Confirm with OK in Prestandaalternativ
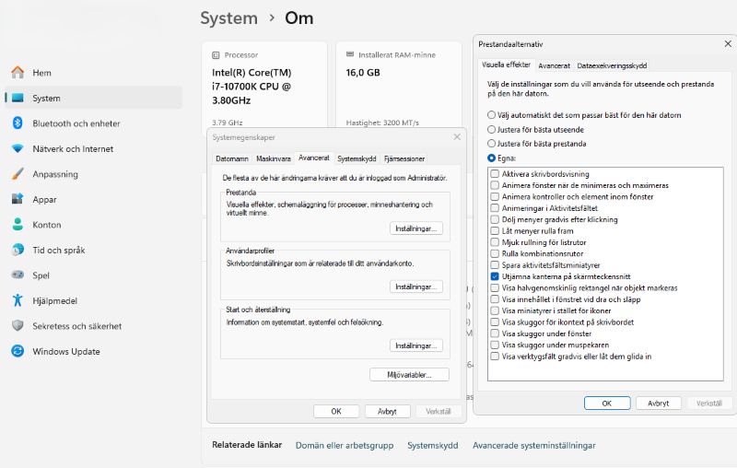Screen dimensions: 737x468 (x=607, y=404)
